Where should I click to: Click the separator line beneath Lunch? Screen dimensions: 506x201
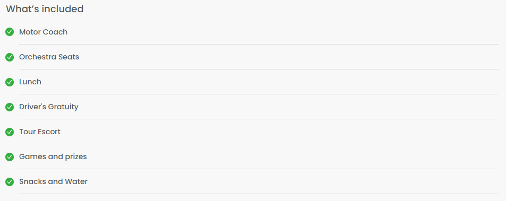click(x=259, y=94)
